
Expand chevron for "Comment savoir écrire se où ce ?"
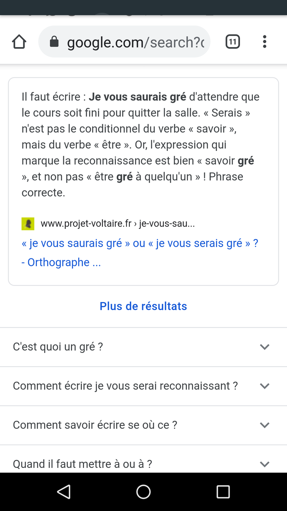[264, 425]
